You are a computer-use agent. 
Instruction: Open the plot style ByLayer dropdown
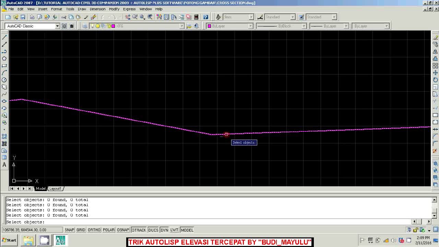[387, 26]
